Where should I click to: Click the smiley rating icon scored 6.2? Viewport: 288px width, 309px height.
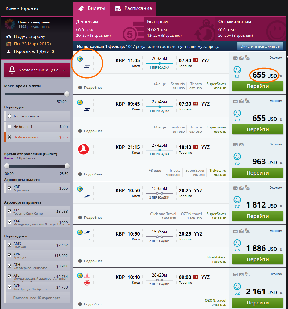coord(237,286)
